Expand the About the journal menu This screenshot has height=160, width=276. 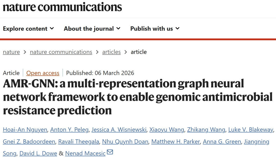pyautogui.click(x=92, y=29)
